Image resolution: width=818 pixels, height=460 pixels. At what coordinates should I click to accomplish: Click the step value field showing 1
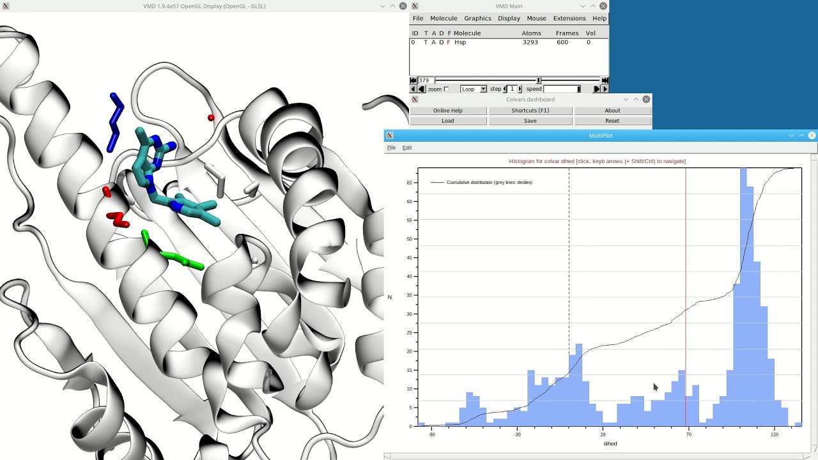512,89
